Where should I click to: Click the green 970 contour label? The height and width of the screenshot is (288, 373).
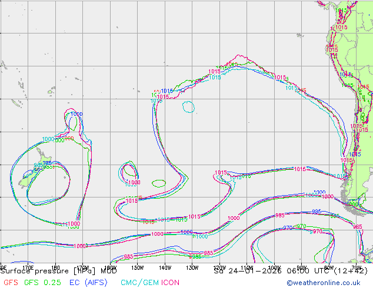(301, 226)
